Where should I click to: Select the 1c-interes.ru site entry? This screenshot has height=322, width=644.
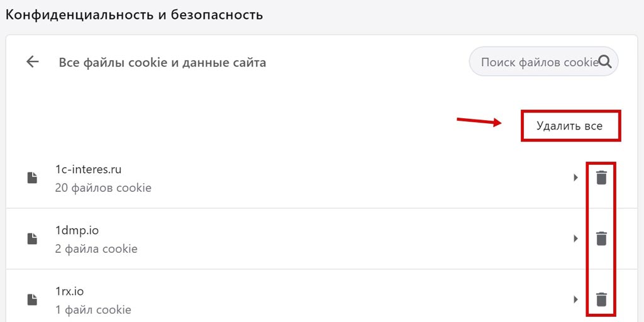[87, 170]
